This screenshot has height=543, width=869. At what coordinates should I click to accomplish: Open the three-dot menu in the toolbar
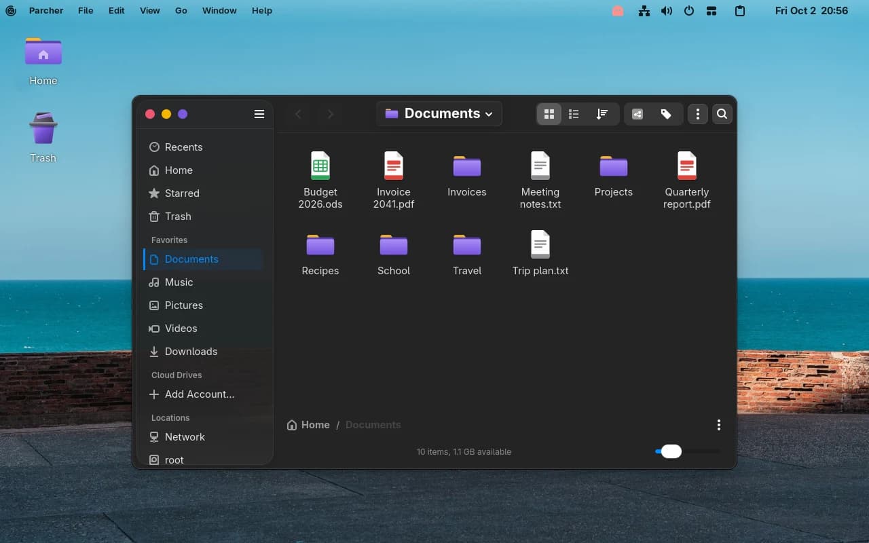(x=698, y=114)
